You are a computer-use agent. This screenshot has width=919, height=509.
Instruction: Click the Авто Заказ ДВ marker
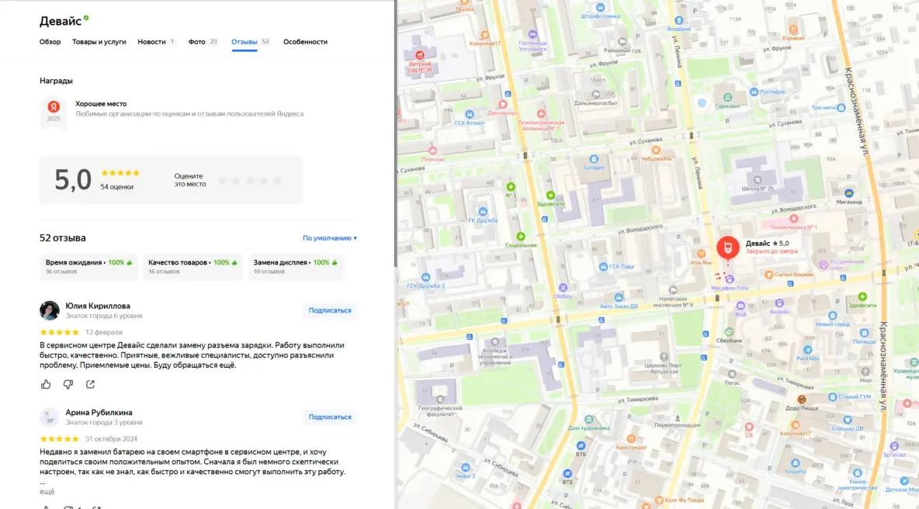coord(619,297)
